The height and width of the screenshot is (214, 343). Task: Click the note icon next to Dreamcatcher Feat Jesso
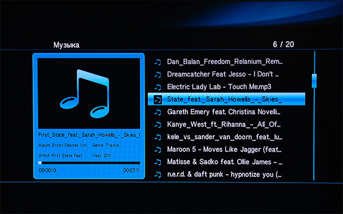tap(158, 75)
